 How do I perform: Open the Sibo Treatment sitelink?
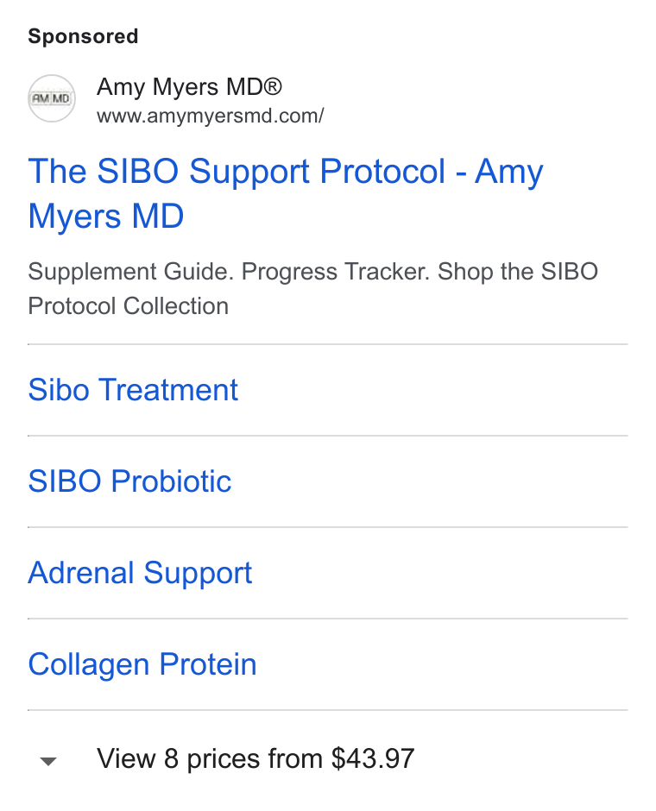tap(133, 389)
